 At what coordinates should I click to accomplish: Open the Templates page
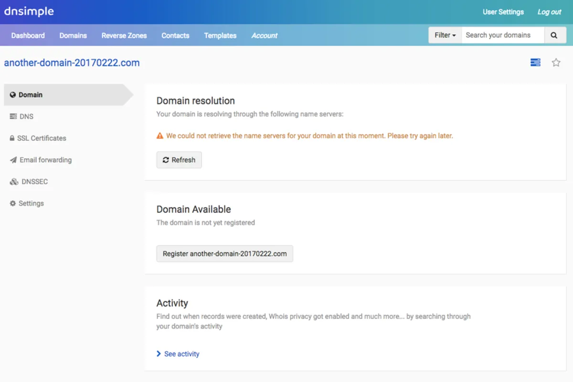pos(220,35)
